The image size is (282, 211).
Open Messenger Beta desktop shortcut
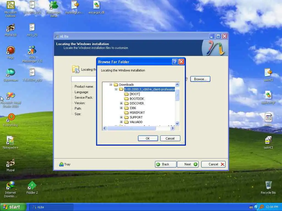coord(53,9)
